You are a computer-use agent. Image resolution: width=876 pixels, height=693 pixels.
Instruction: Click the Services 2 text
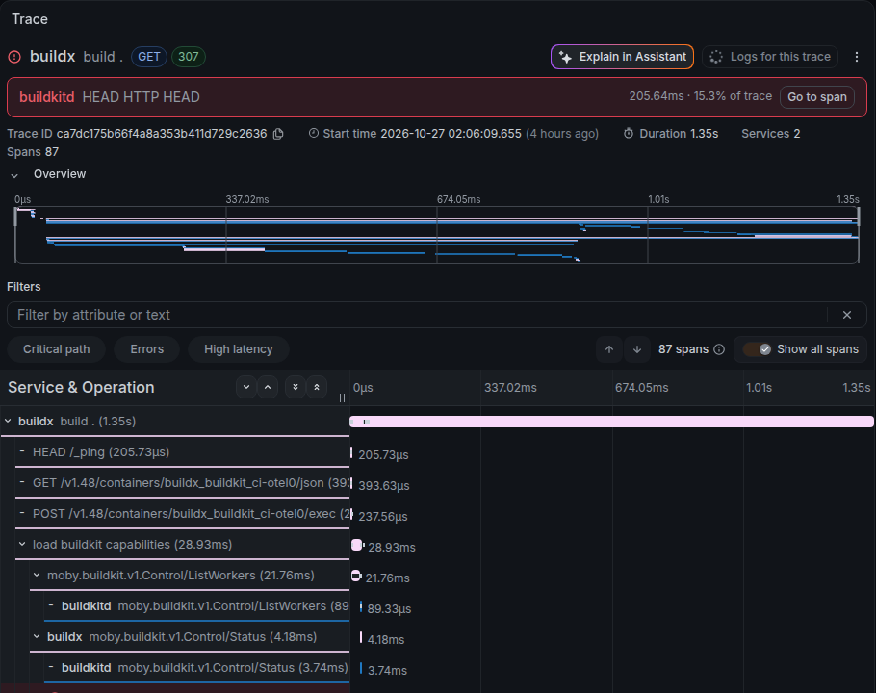tap(770, 134)
